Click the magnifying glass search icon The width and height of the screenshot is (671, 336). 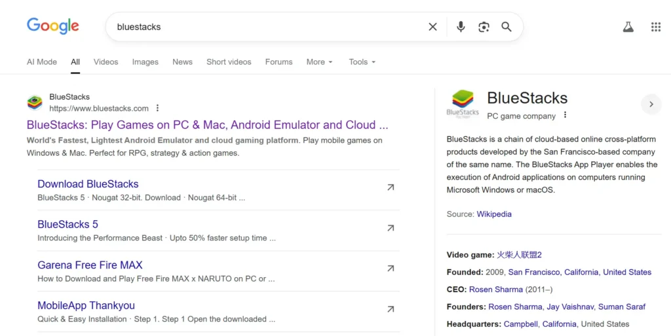tap(507, 27)
